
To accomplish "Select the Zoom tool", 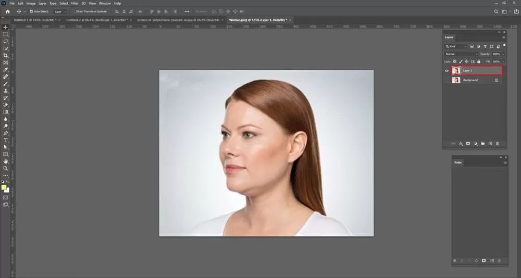I will coord(6,168).
